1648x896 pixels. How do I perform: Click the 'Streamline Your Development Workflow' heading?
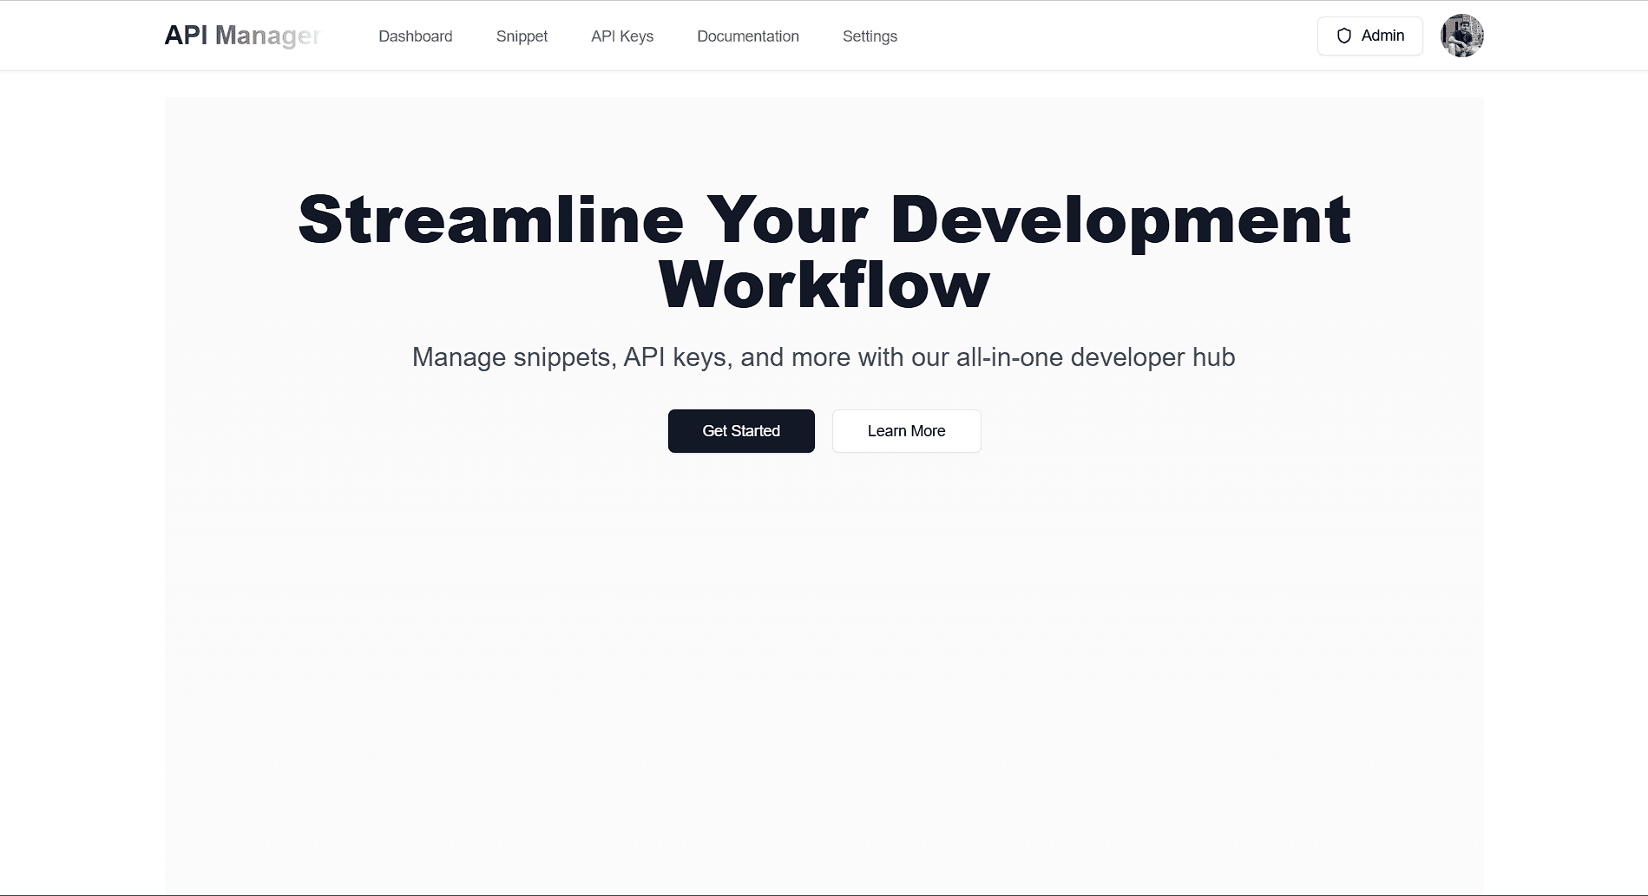click(x=824, y=252)
